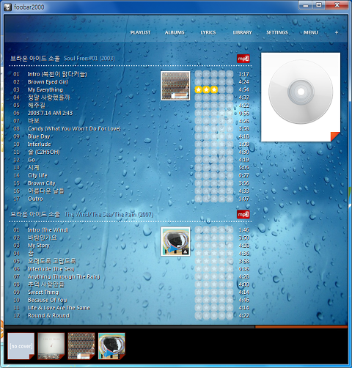This screenshot has height=368, width=352.
Task: Set fourth star rating for My Everything
Action: coord(221,89)
